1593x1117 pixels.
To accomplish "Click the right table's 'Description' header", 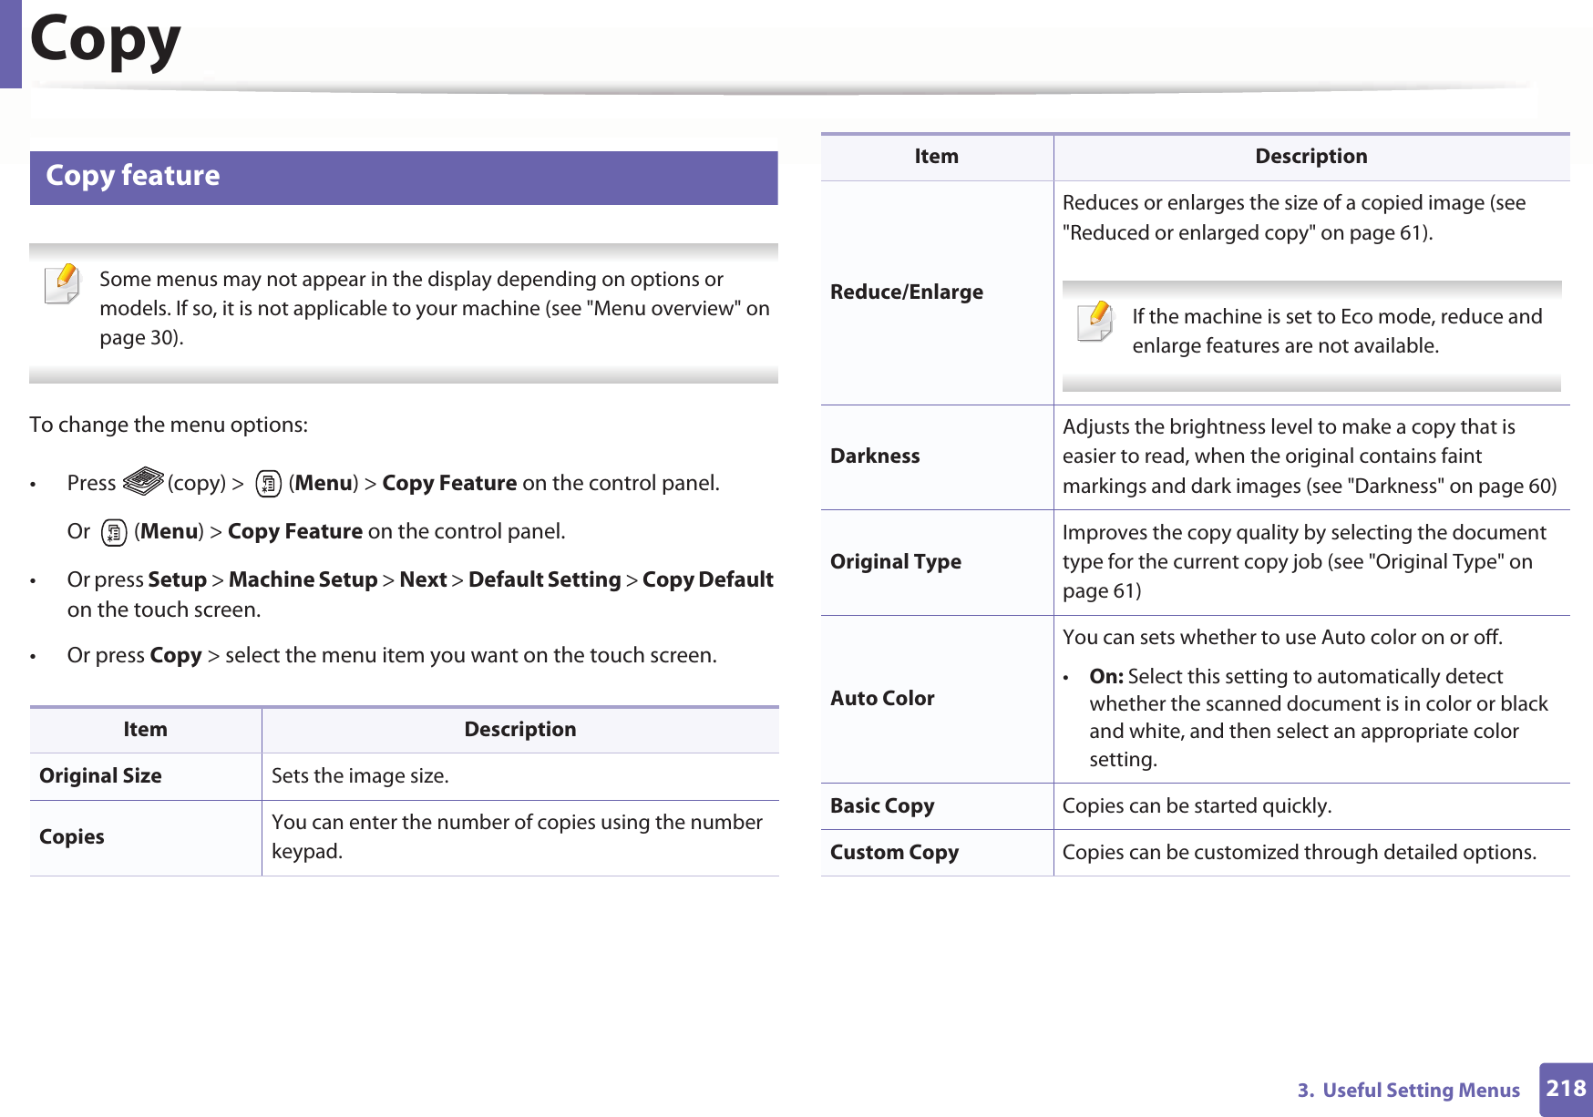I will coord(1311,156).
